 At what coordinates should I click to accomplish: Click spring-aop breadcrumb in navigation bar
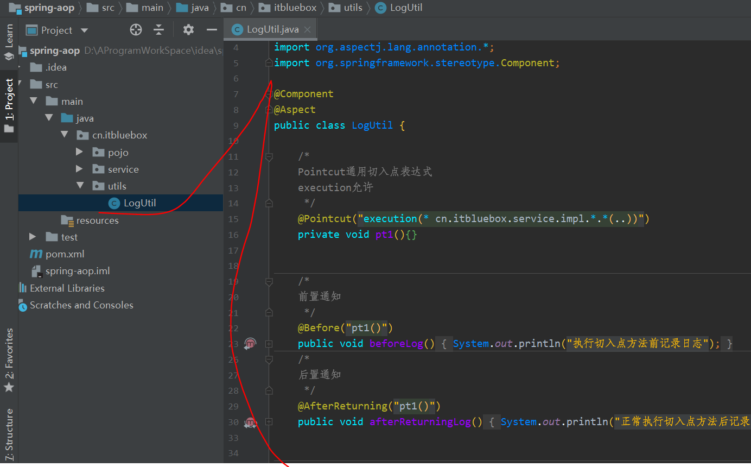pyautogui.click(x=41, y=8)
